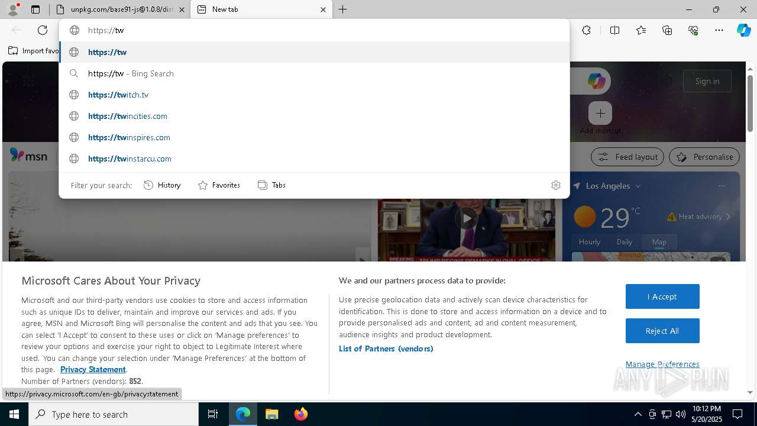Screen dimensions: 757x426
Task: Open the taskbar clock and date
Action: click(706, 414)
